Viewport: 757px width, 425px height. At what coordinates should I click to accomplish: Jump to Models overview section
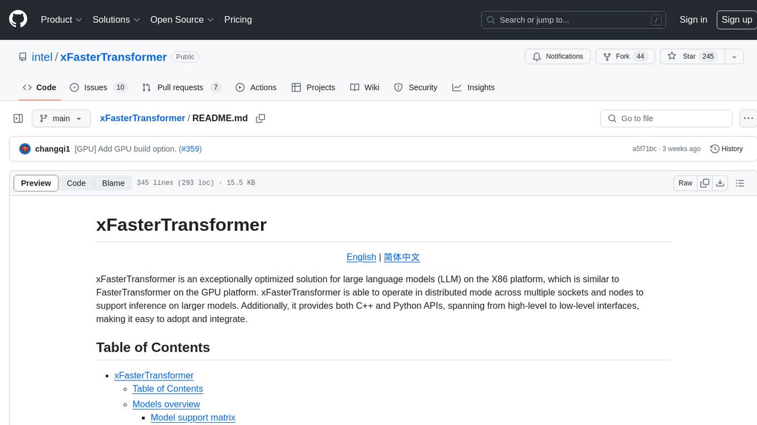point(166,404)
